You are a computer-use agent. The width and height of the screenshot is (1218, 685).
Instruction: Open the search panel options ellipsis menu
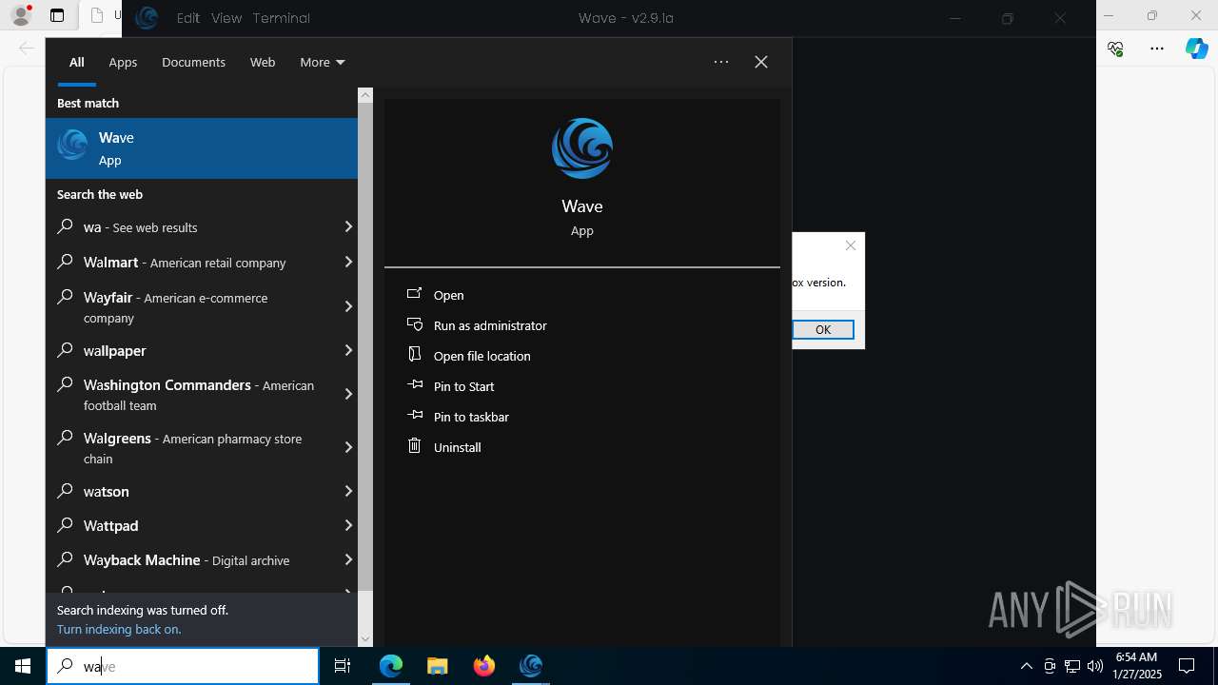[721, 62]
